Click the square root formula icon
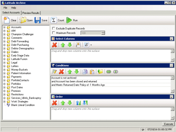Viewport: 176px width, 132px height. pyautogui.click(x=86, y=45)
